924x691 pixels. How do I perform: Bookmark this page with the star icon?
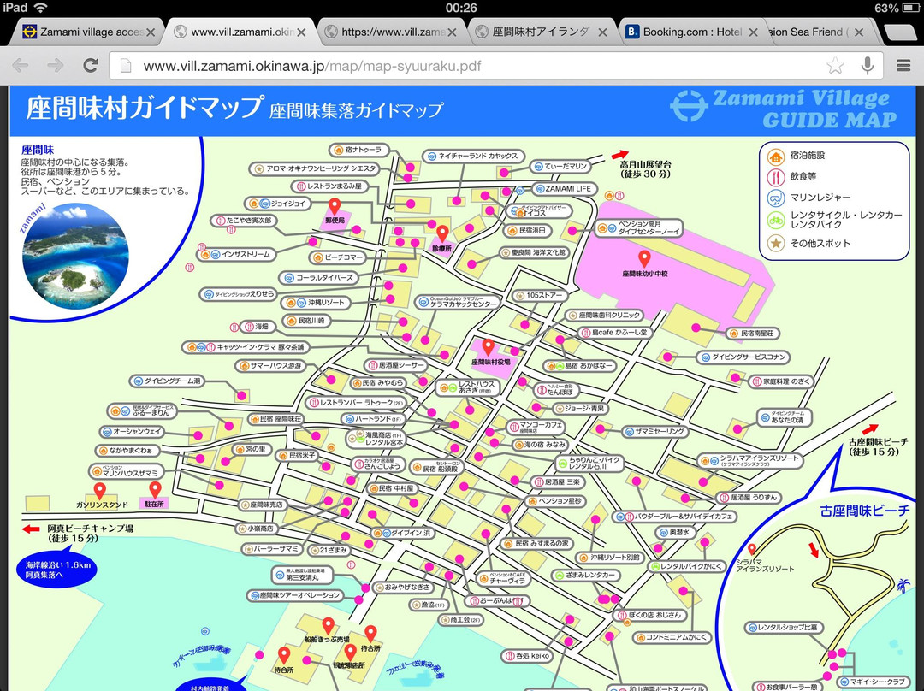click(x=835, y=65)
